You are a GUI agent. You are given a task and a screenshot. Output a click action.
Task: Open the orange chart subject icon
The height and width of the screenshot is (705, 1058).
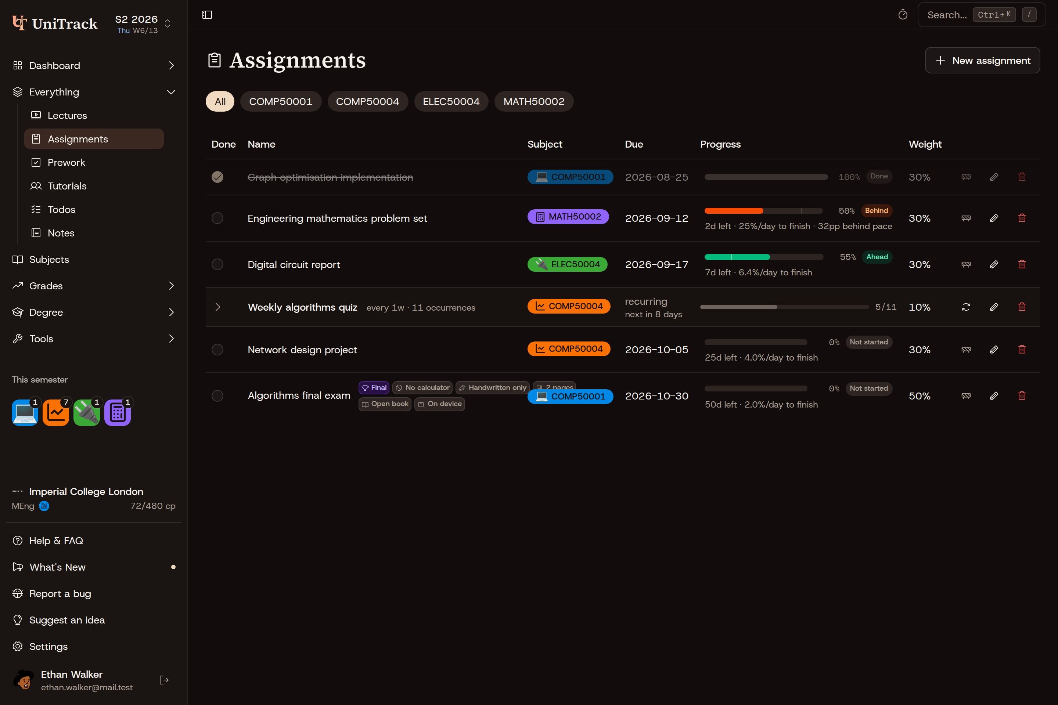tap(56, 412)
